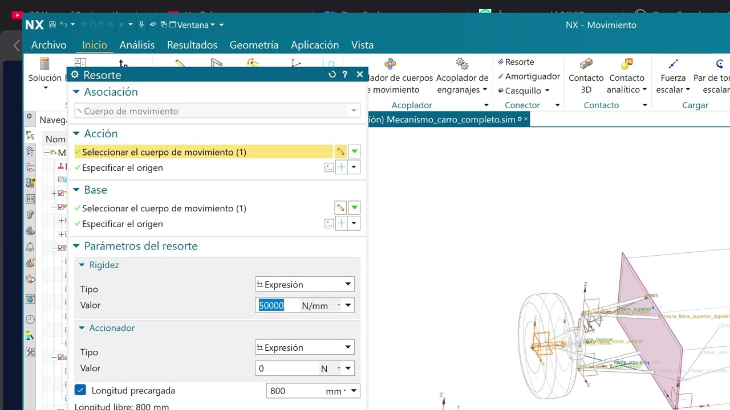730x410 pixels.
Task: Click the Par de torsión escalar icon
Action: [720, 64]
